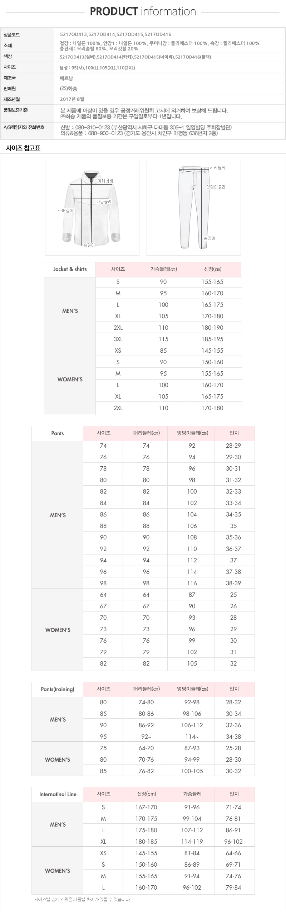Select the International Line table header
The height and width of the screenshot is (914, 286).
click(58, 794)
